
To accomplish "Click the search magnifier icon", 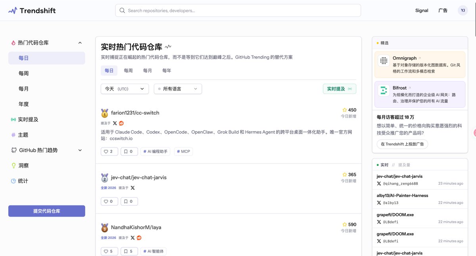I will tap(122, 11).
